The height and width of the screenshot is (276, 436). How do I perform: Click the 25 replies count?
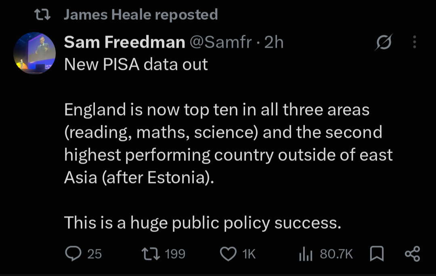(x=94, y=254)
